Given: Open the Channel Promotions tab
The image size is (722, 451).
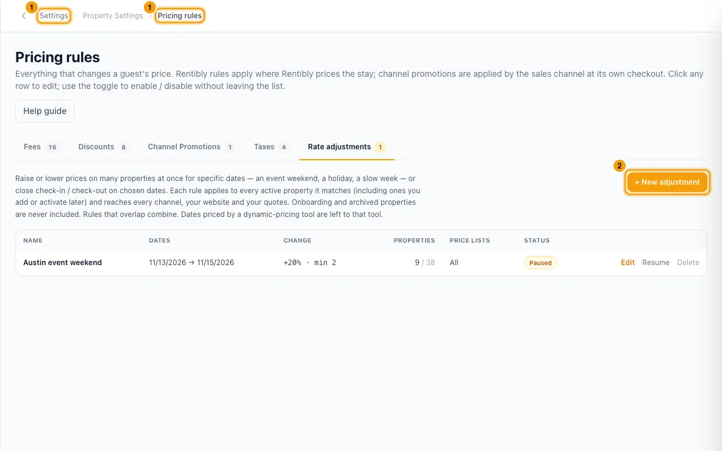Looking at the screenshot, I should 191,147.
